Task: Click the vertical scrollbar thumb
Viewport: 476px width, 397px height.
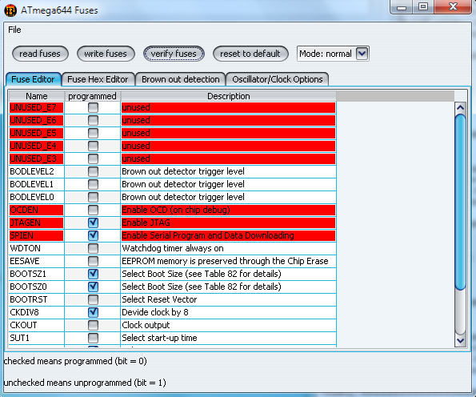Action: 461,202
